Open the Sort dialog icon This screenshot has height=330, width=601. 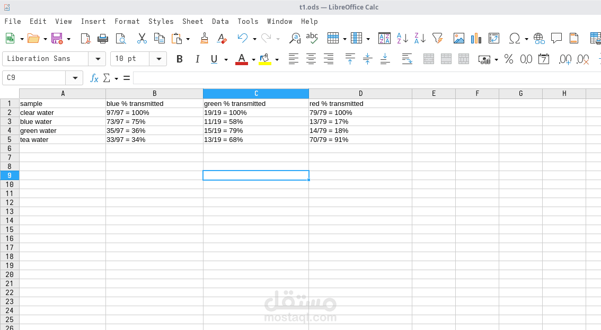click(x=384, y=38)
